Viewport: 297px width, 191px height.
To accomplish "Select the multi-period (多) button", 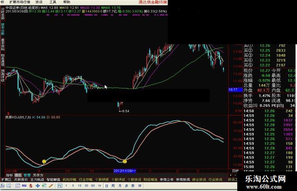I will [126, 186].
